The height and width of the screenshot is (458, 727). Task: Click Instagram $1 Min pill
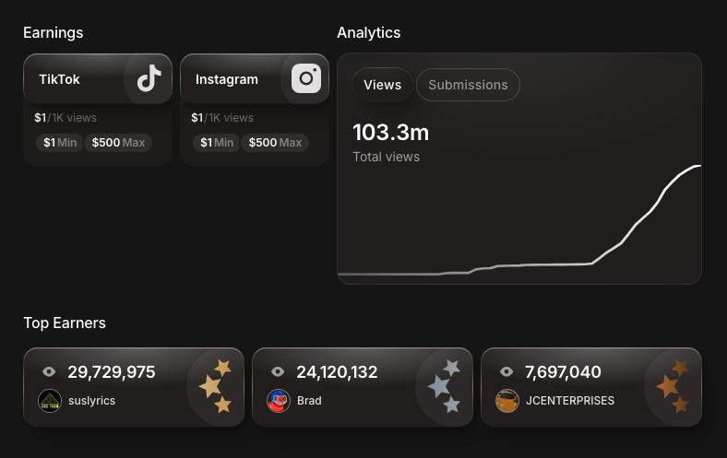pyautogui.click(x=217, y=143)
